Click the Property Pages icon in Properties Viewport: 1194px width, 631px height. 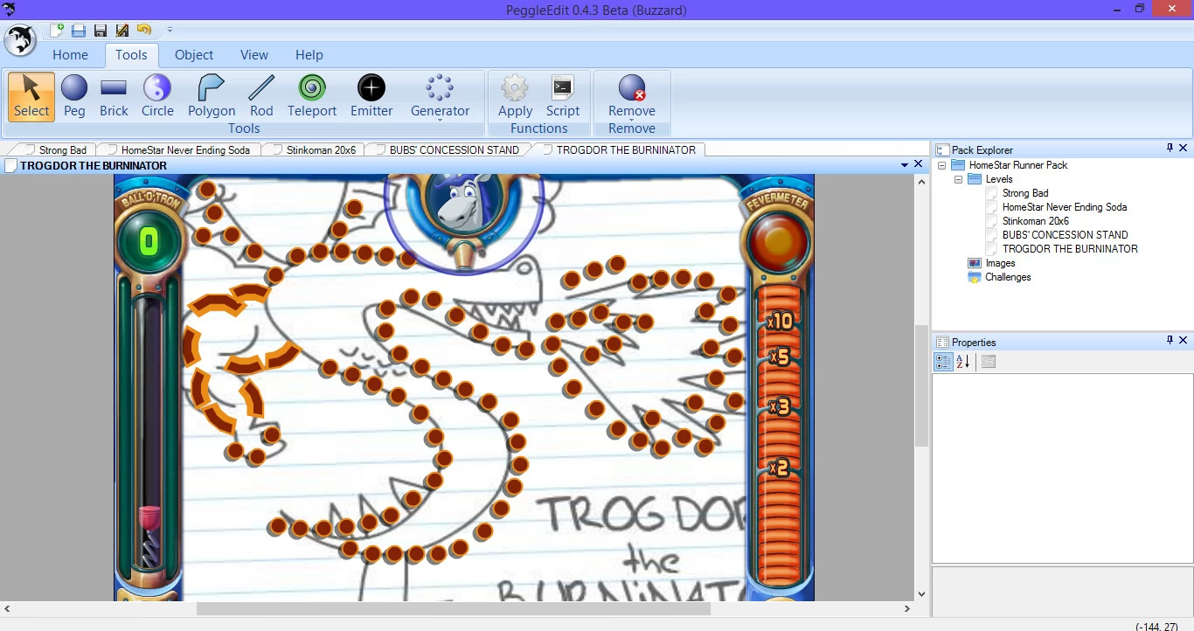click(989, 362)
